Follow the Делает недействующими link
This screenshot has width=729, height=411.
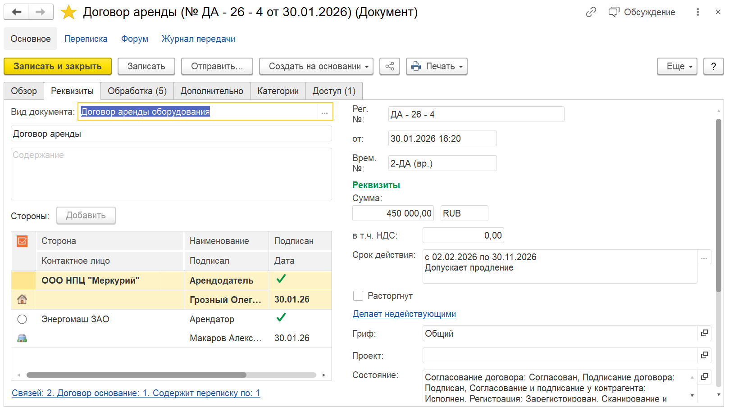[404, 314]
